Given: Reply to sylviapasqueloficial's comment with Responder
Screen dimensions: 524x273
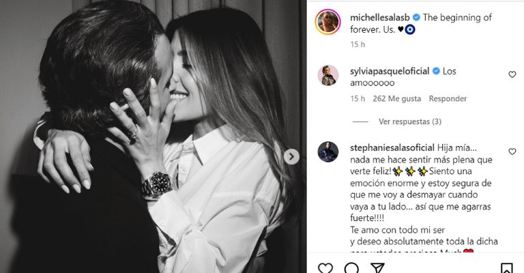Looking at the screenshot, I should coord(448,99).
